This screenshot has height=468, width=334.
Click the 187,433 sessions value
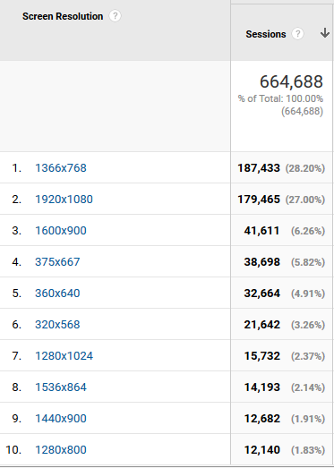[x=259, y=168]
